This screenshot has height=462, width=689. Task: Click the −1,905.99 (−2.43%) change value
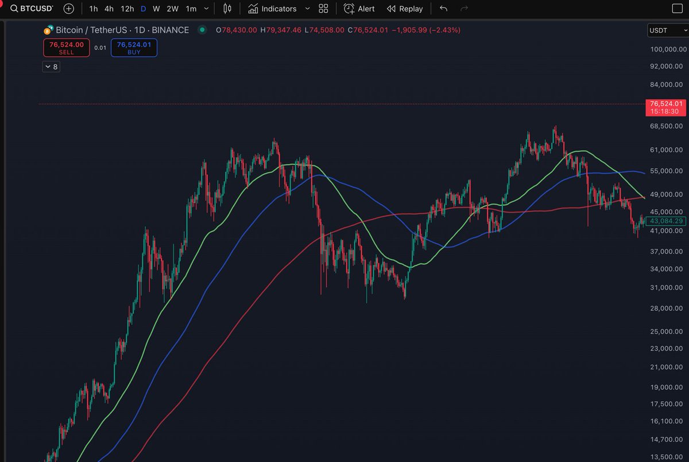coord(426,30)
